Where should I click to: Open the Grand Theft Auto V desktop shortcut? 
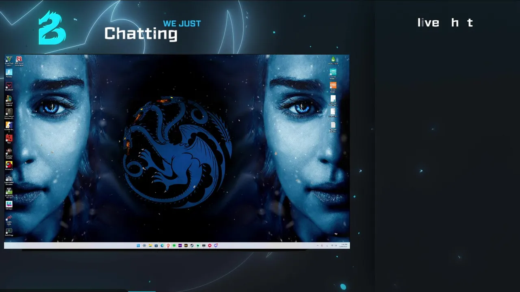click(9, 61)
